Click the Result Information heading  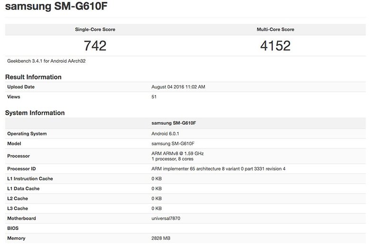click(33, 77)
